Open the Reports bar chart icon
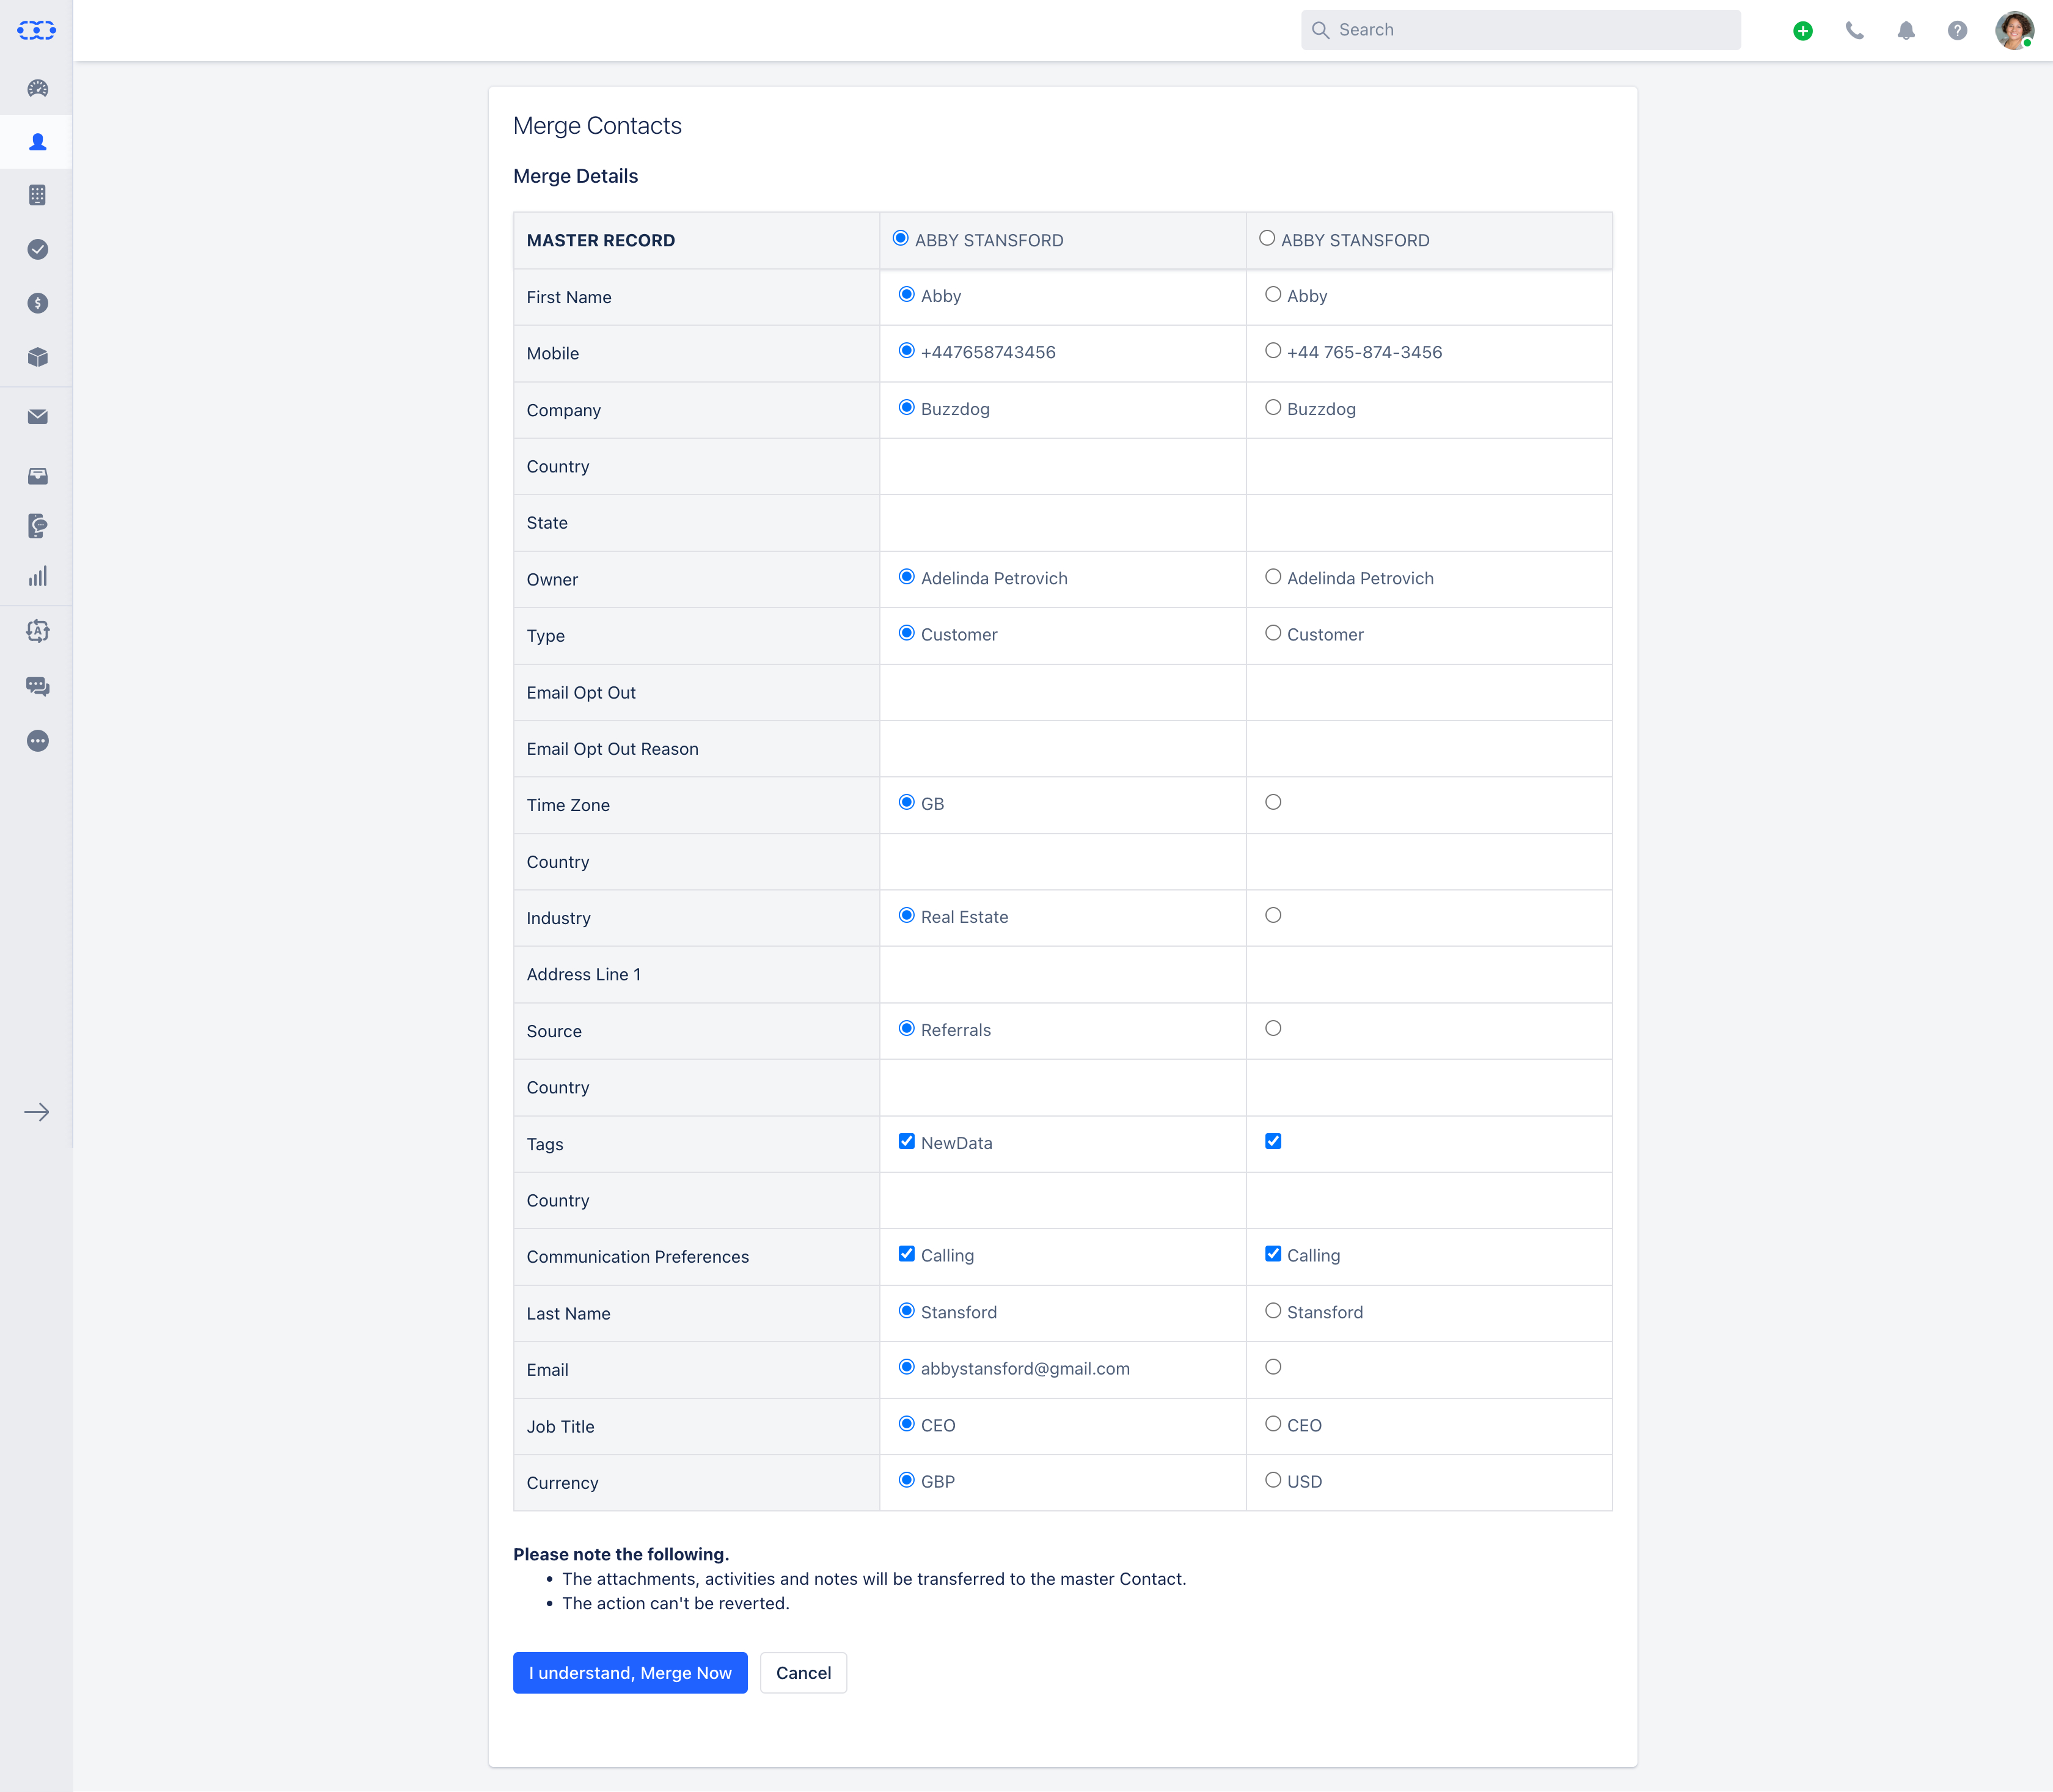Screen dimensions: 2053x1792 [x=37, y=577]
